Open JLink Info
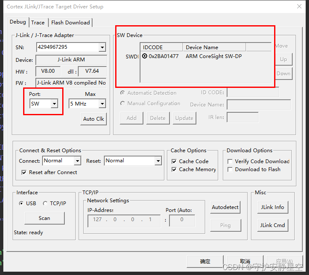 tap(272, 207)
